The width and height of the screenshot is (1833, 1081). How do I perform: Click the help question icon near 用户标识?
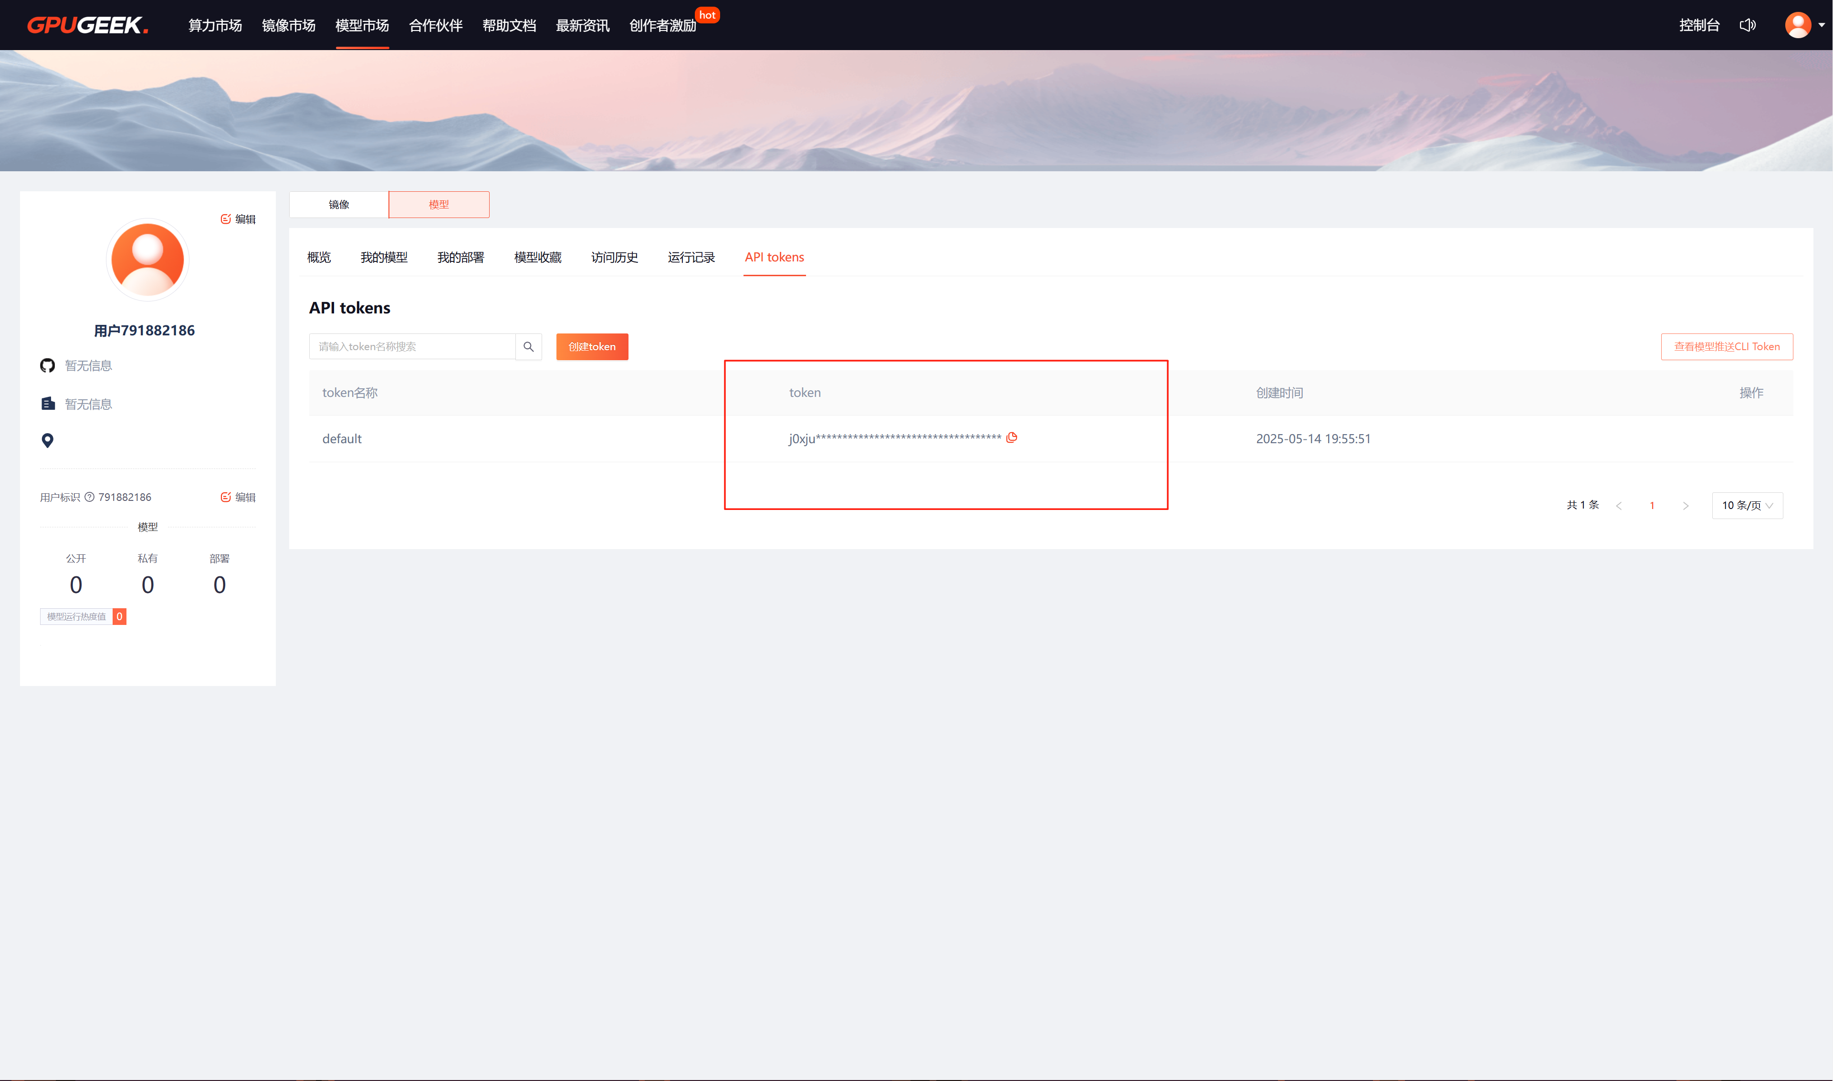coord(90,498)
